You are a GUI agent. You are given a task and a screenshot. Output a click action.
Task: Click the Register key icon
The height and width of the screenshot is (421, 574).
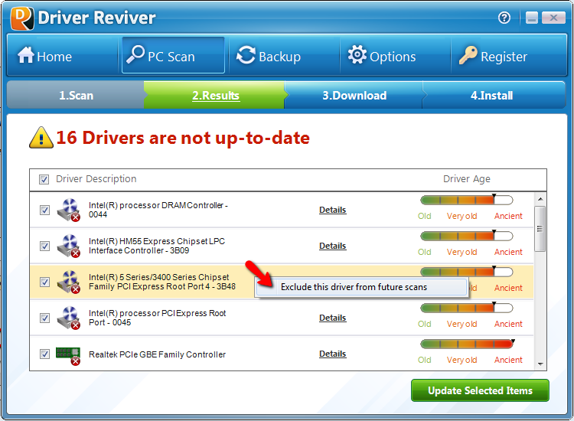pyautogui.click(x=468, y=56)
